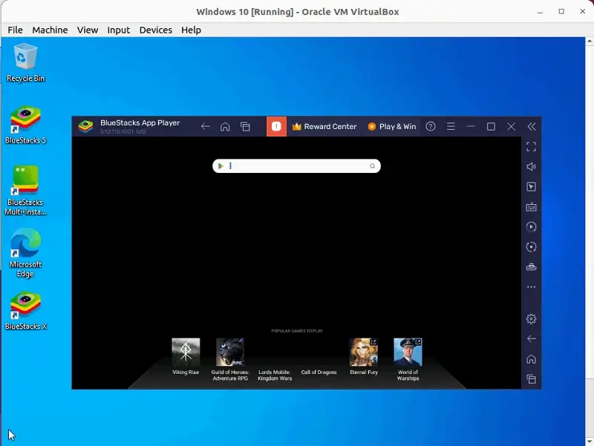Open the Viking Rise game thumbnail
This screenshot has height=446, width=594.
point(186,352)
